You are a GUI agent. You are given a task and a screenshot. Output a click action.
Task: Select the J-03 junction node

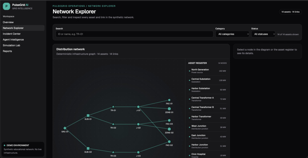[x=138, y=152]
